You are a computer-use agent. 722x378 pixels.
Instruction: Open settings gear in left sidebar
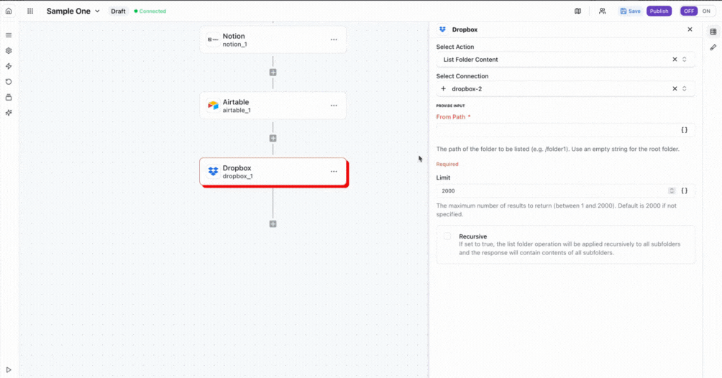(9, 50)
